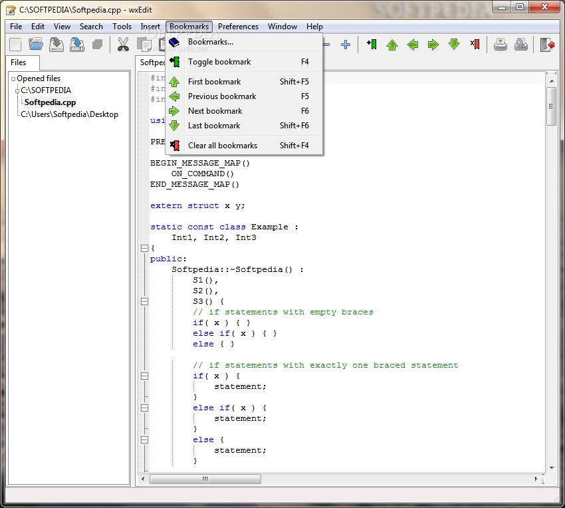Choose Toggle bookmark from the Bookmarks menu

(219, 62)
